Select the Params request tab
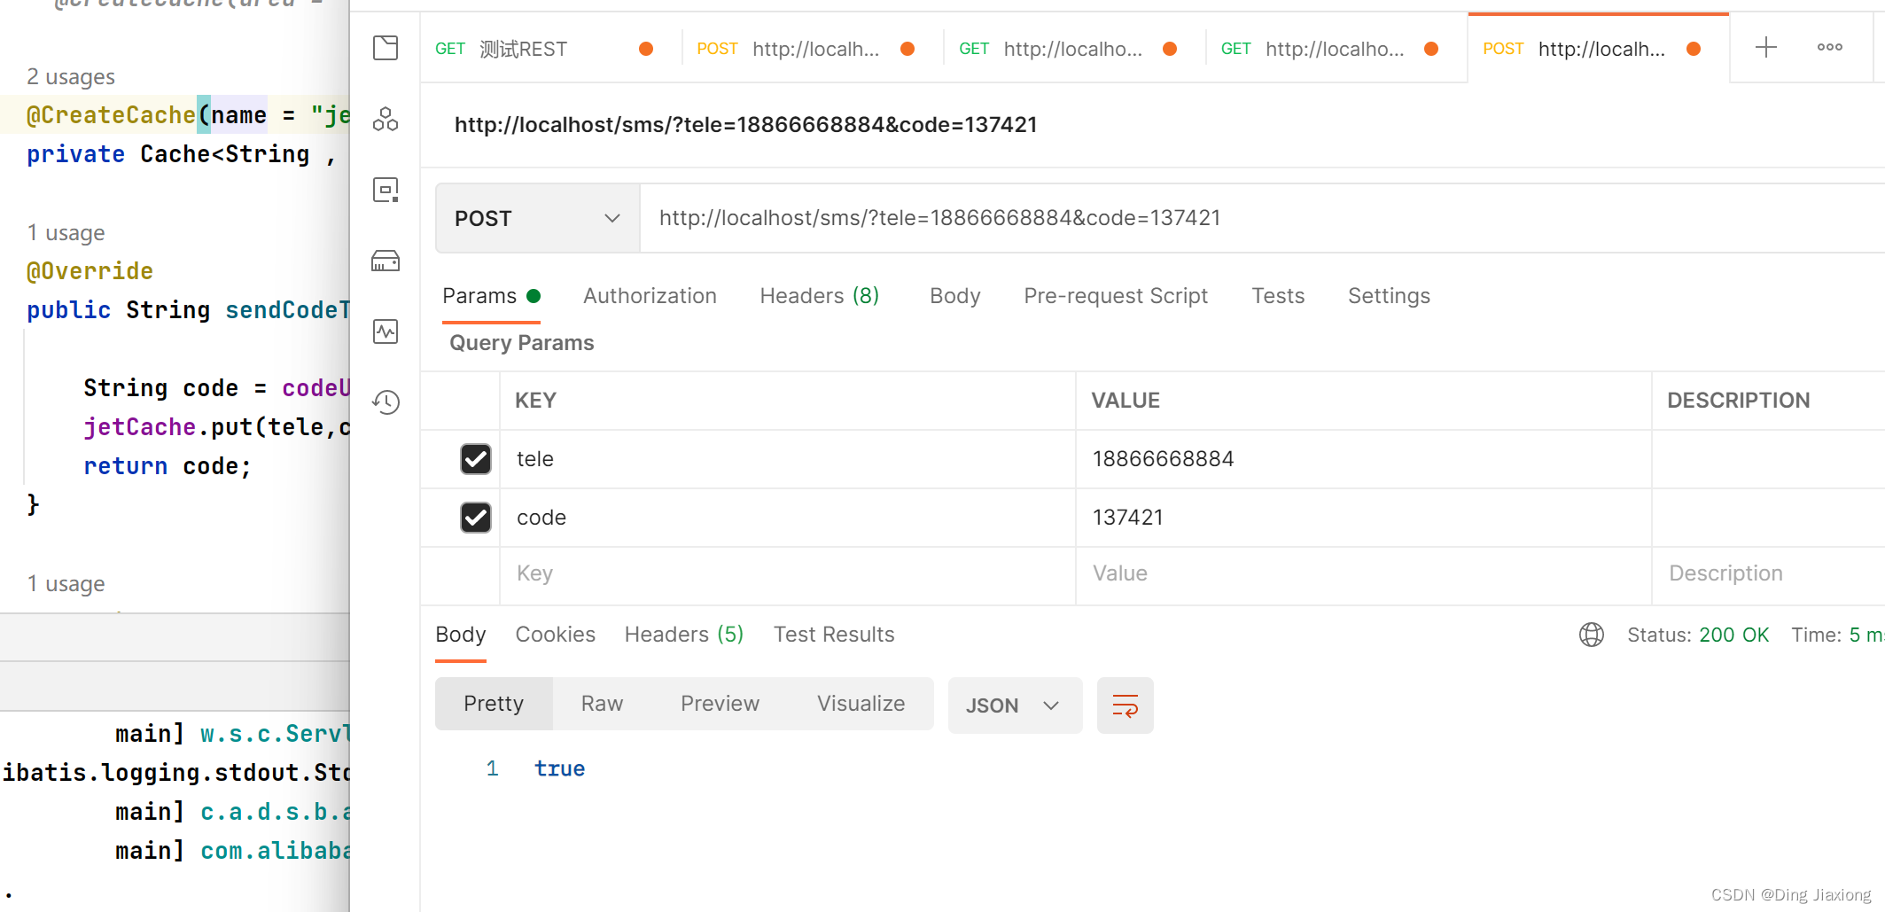Screen dimensions: 1885x912 tap(491, 296)
